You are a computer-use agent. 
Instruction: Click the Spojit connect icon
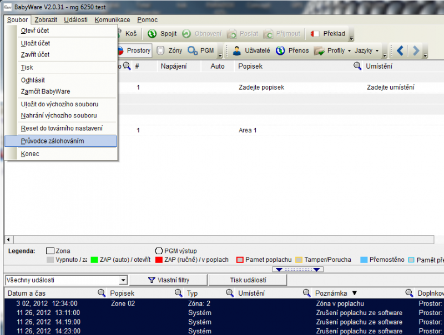(152, 34)
